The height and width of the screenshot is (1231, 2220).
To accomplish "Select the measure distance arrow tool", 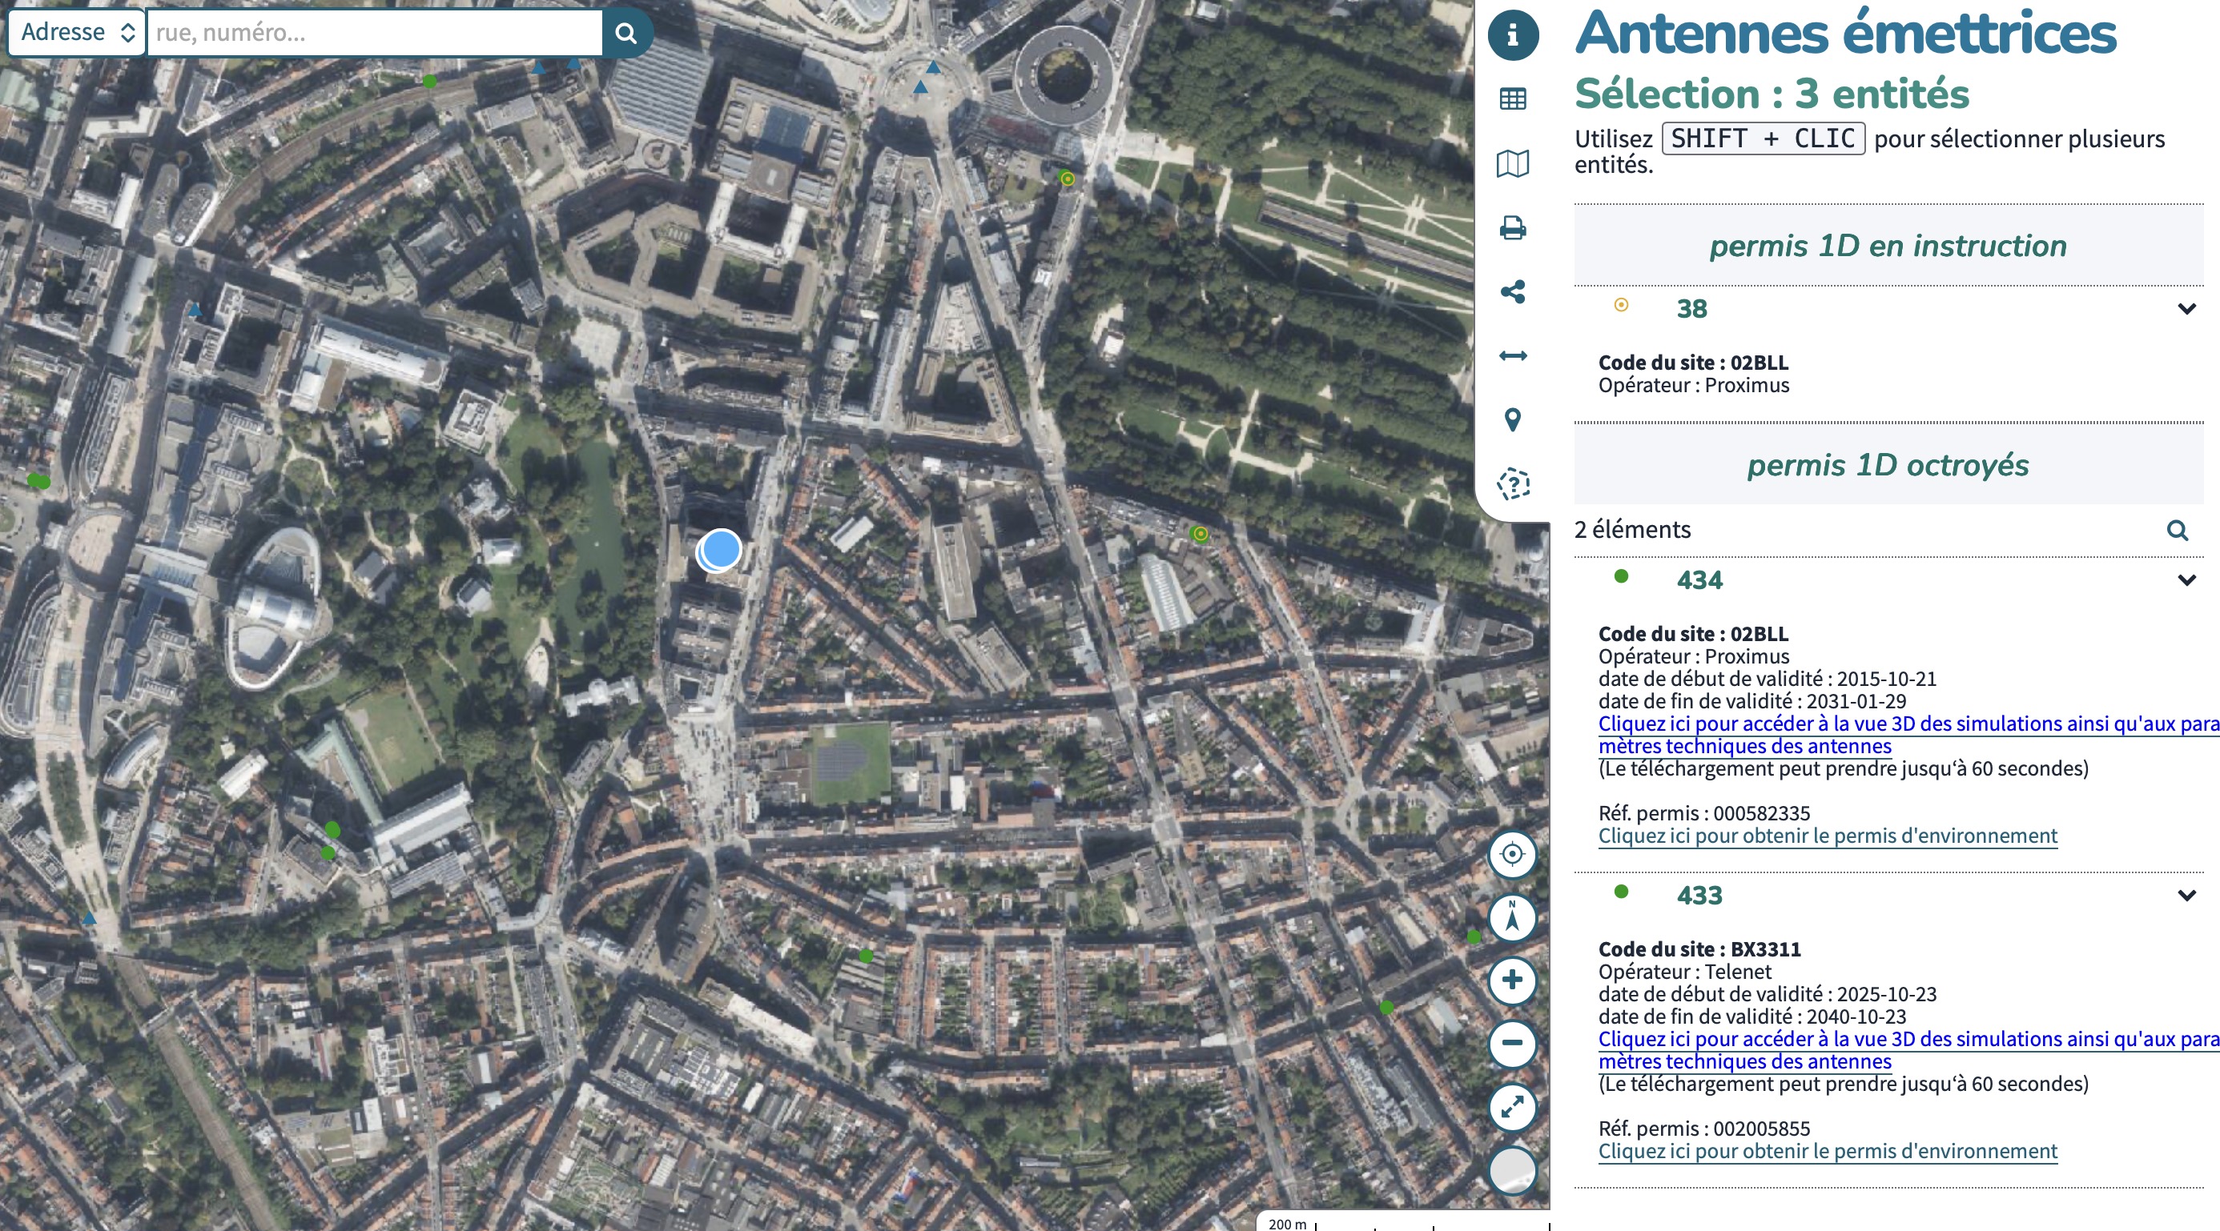I will (1513, 356).
